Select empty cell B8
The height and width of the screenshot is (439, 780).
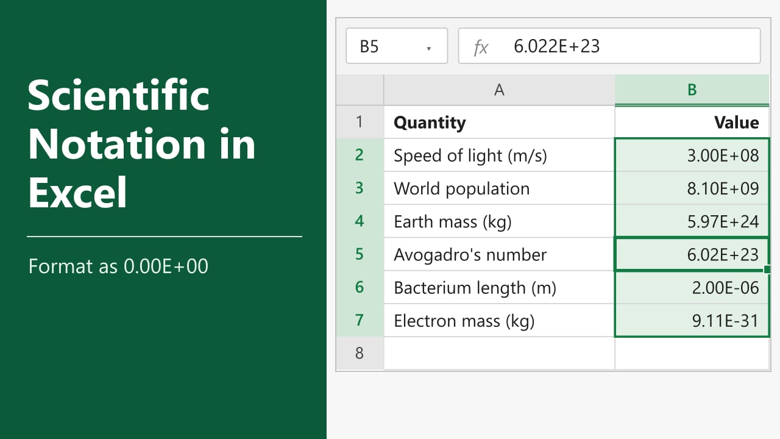tap(692, 353)
